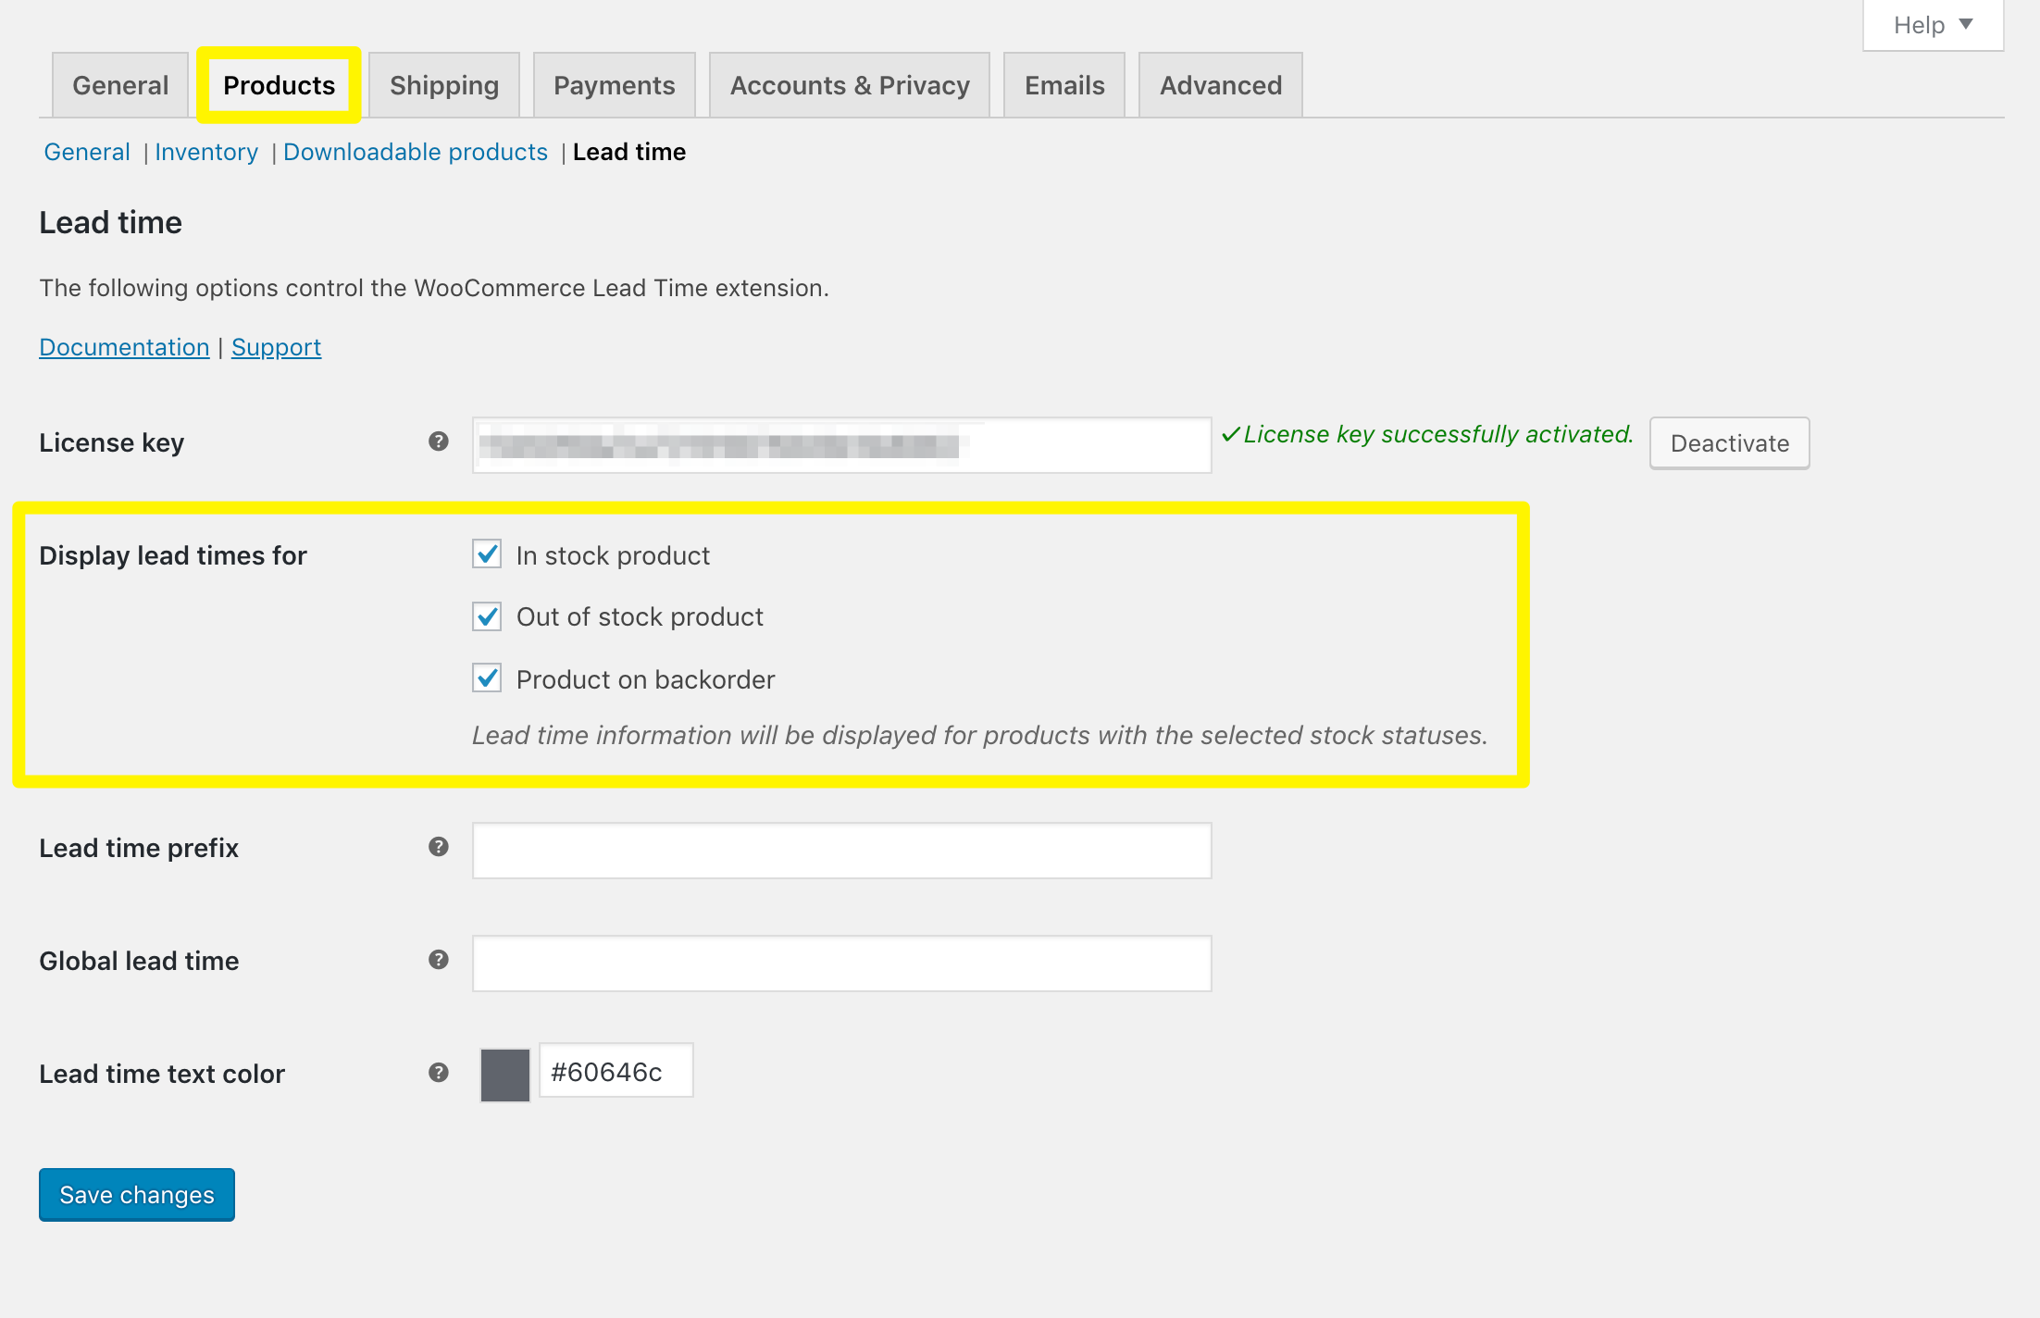The image size is (2040, 1318).
Task: Click the Display lead times for label
Action: pos(173,555)
